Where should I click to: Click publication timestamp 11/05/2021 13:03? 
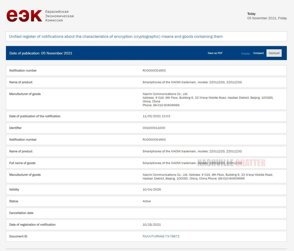pos(156,116)
